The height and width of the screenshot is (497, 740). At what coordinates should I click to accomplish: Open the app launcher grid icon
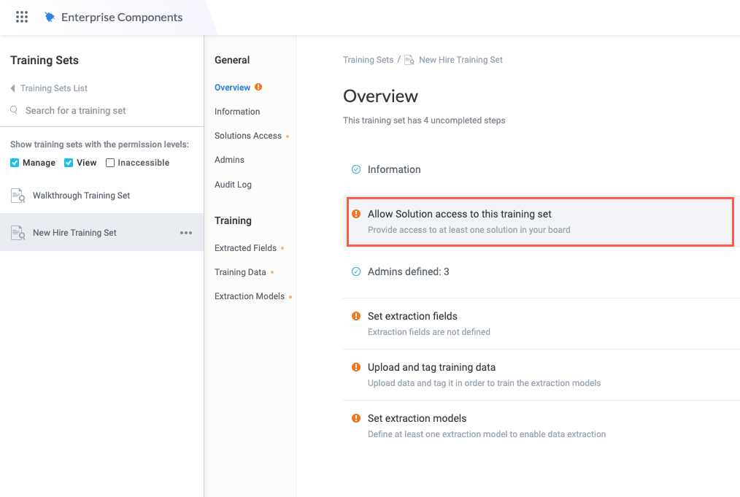pyautogui.click(x=22, y=17)
